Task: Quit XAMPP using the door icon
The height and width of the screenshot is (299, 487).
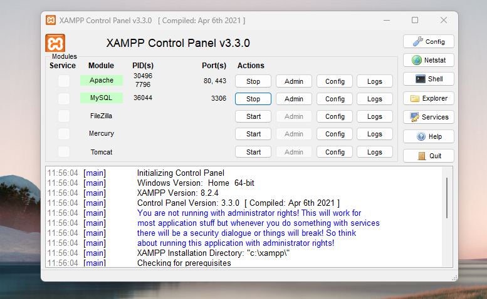Action: click(x=421, y=156)
